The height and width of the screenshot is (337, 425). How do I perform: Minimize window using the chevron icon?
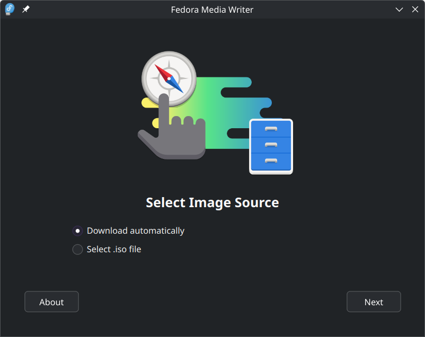tap(399, 10)
